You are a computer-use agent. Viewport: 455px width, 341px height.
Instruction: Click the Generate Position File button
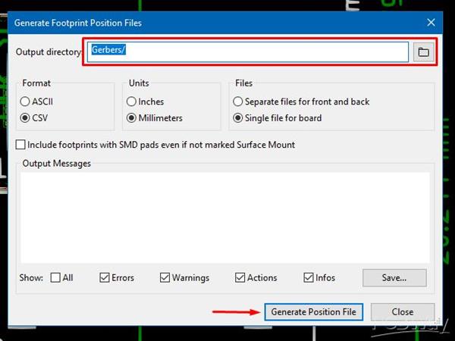click(314, 311)
